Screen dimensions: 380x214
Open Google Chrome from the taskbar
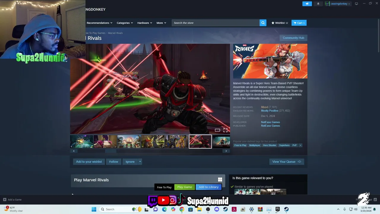(182, 209)
